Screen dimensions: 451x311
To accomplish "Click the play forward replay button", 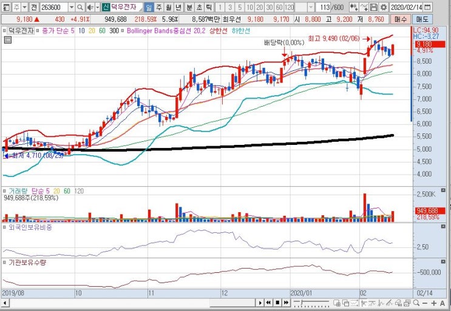I will coord(260,303).
